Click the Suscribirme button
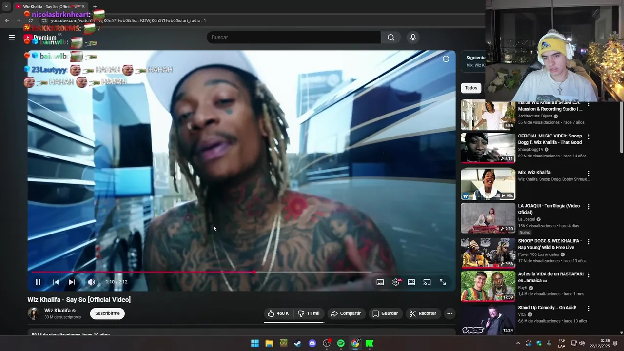Screen dimensions: 624x351 click(107, 313)
